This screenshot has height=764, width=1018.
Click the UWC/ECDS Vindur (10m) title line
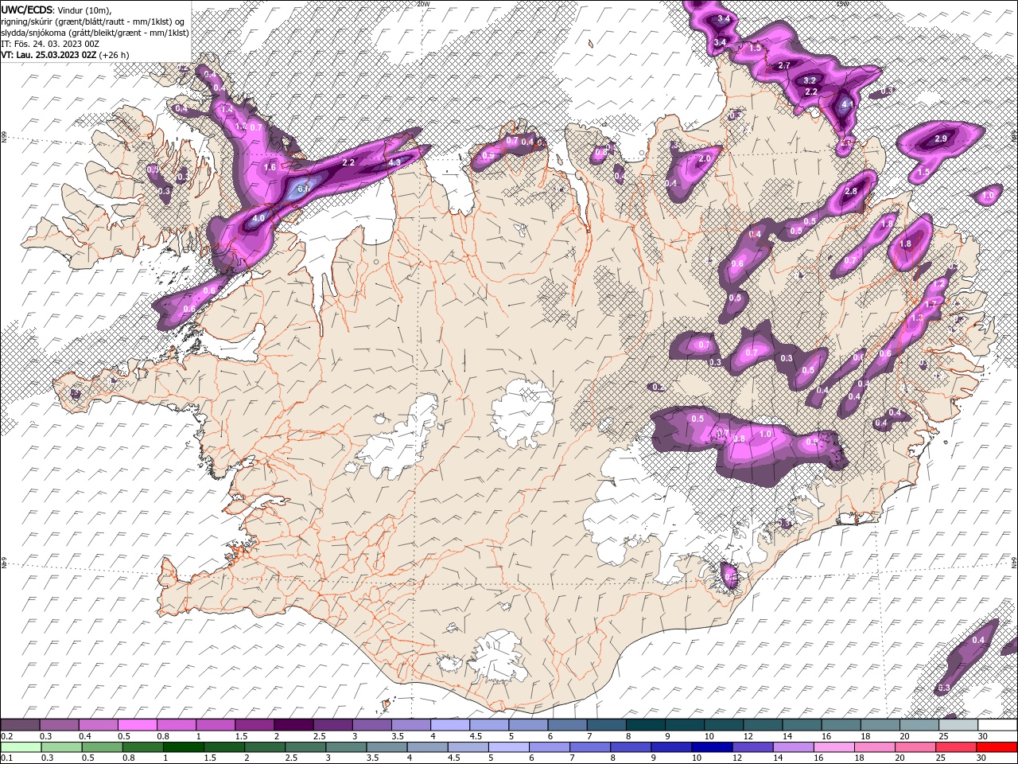[x=56, y=9]
